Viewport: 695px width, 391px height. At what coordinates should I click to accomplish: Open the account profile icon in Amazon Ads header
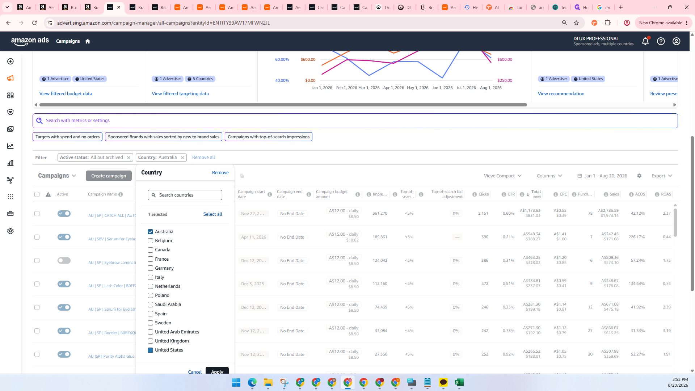[x=677, y=41]
